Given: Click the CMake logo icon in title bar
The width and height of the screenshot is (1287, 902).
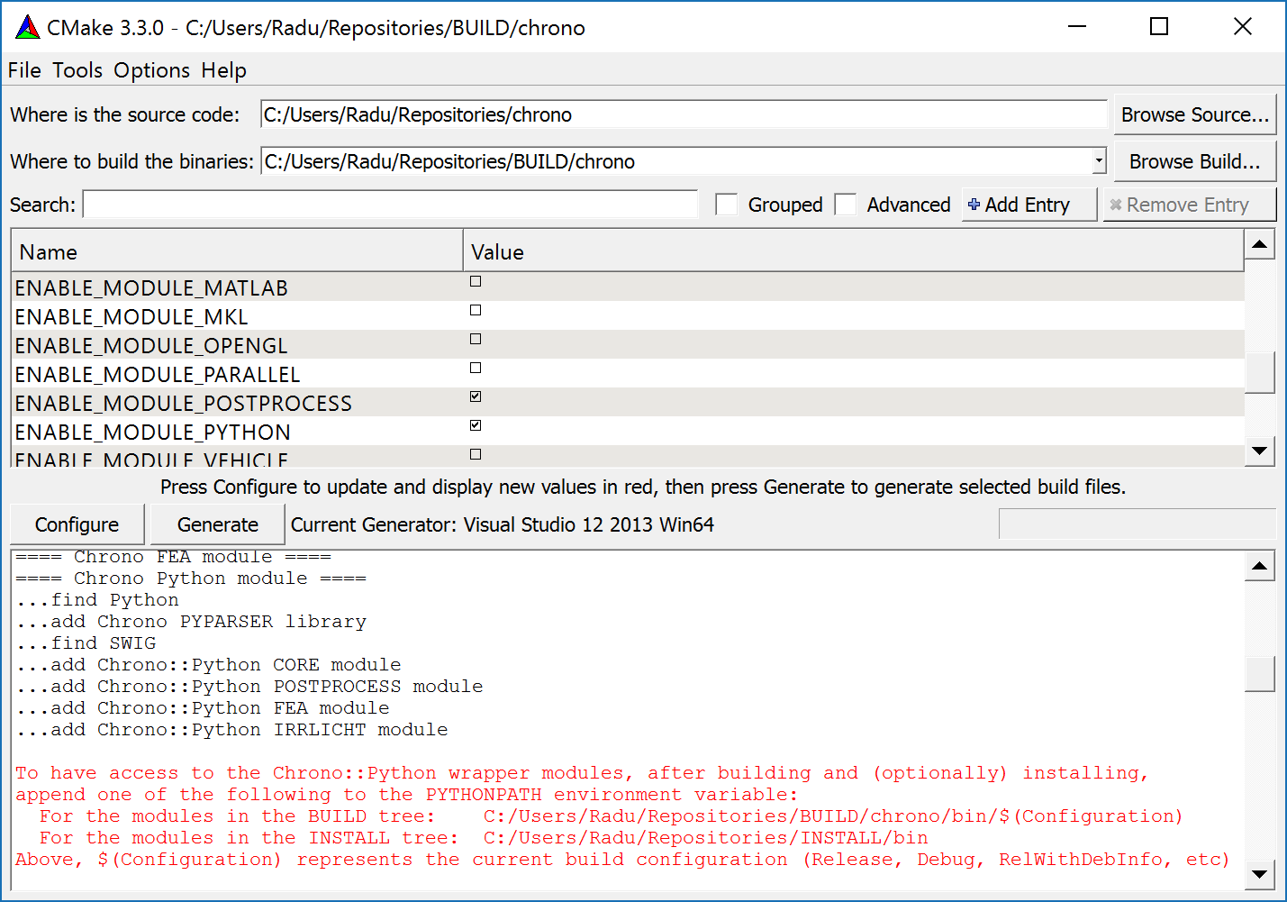Looking at the screenshot, I should [28, 27].
